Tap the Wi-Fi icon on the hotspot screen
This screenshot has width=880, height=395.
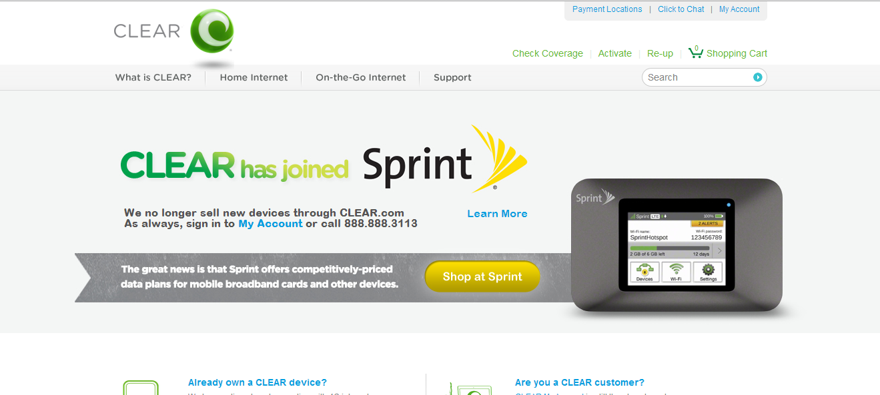click(676, 272)
